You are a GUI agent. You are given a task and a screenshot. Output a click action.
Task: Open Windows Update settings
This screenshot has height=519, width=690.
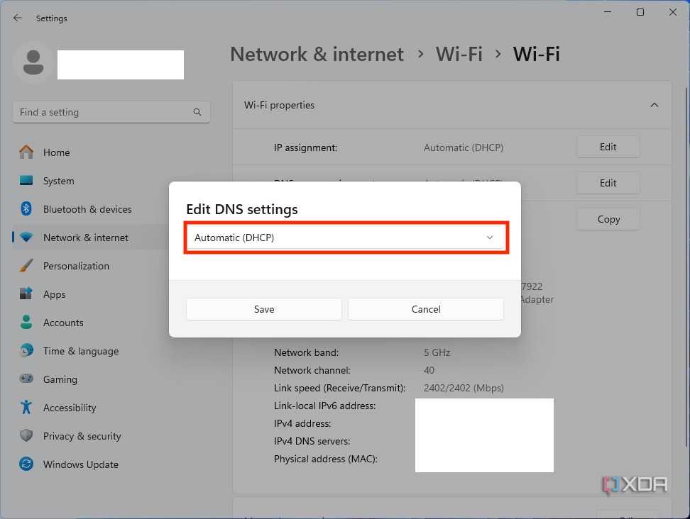tap(80, 464)
